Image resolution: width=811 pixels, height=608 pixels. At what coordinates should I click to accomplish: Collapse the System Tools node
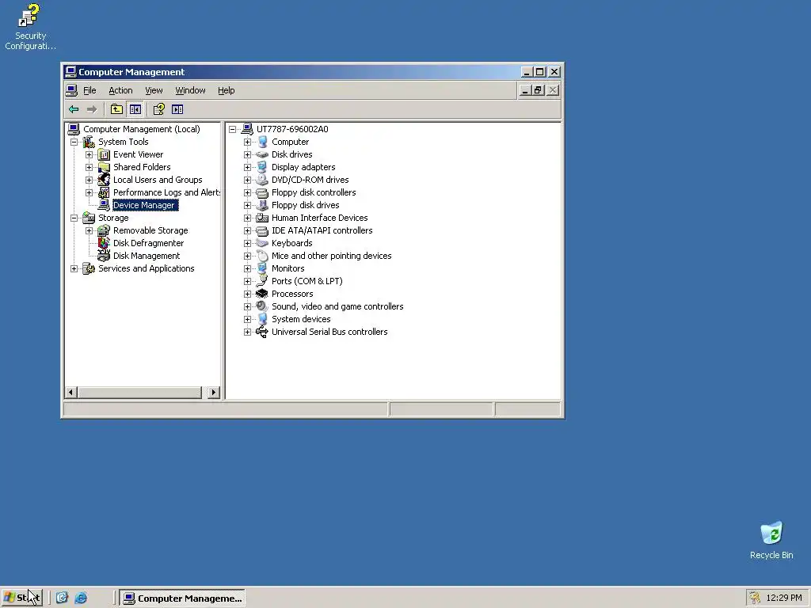(x=74, y=142)
